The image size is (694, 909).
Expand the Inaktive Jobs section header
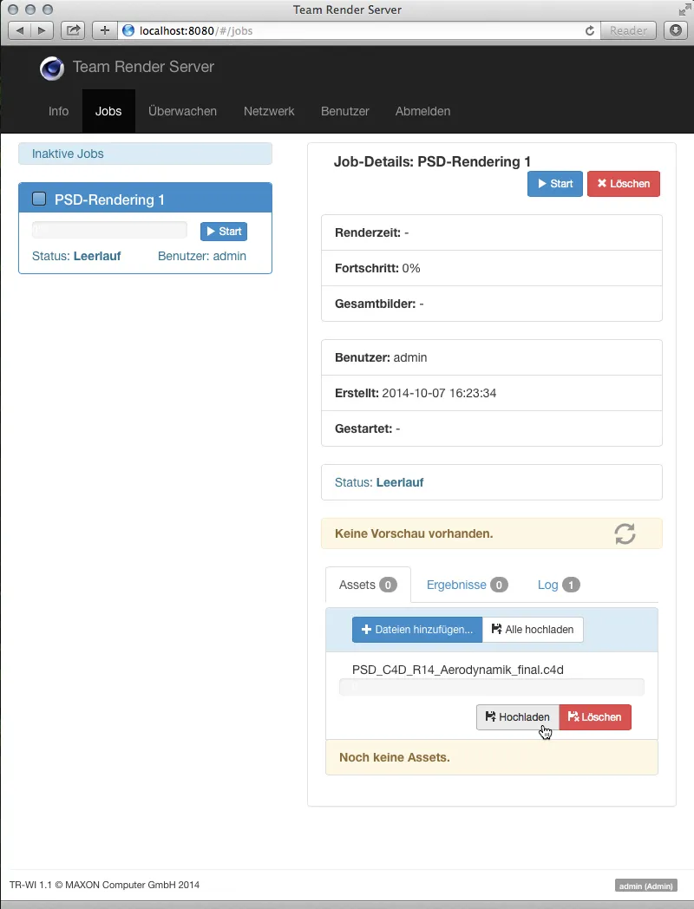pos(68,154)
